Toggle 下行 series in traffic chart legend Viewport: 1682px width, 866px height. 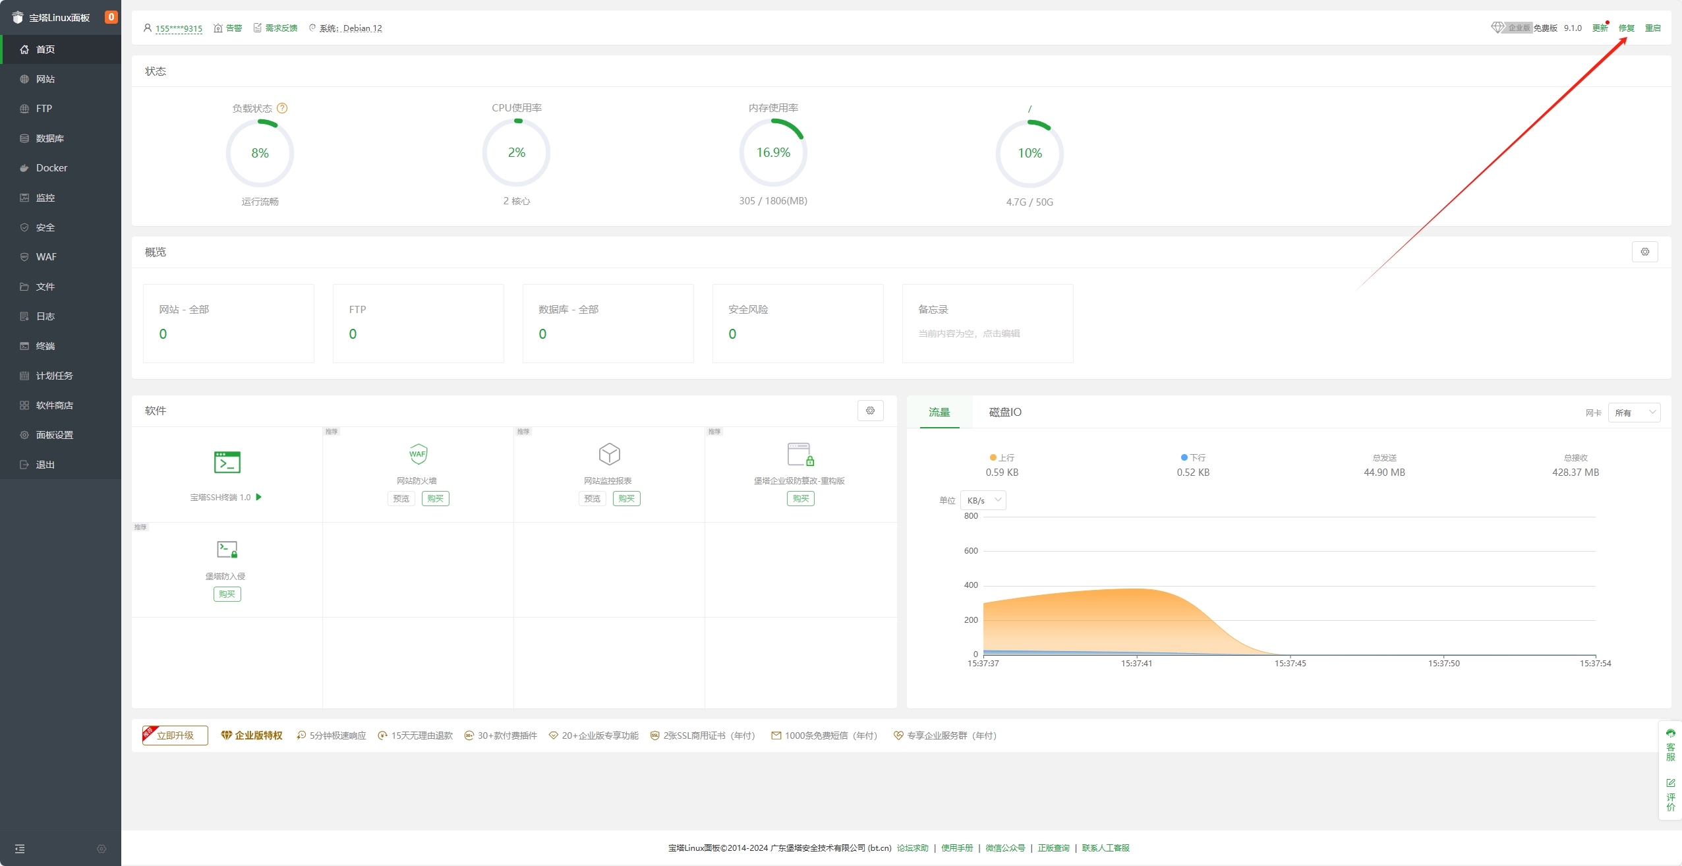click(x=1193, y=457)
